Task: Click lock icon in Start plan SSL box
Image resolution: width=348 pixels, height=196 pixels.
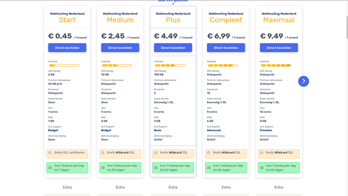Action: pos(50,153)
